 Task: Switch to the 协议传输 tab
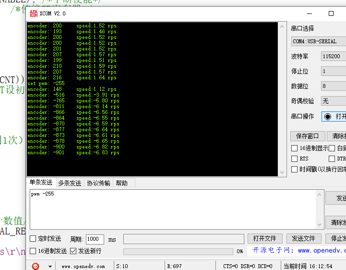pyautogui.click(x=98, y=183)
